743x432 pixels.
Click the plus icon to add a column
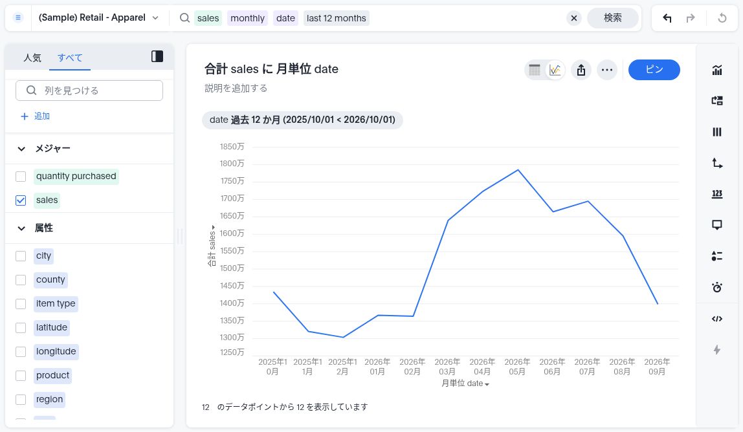25,116
